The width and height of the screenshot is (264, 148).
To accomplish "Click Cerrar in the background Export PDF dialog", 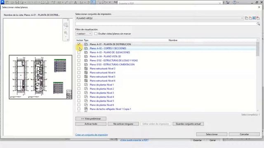I will [212, 140].
